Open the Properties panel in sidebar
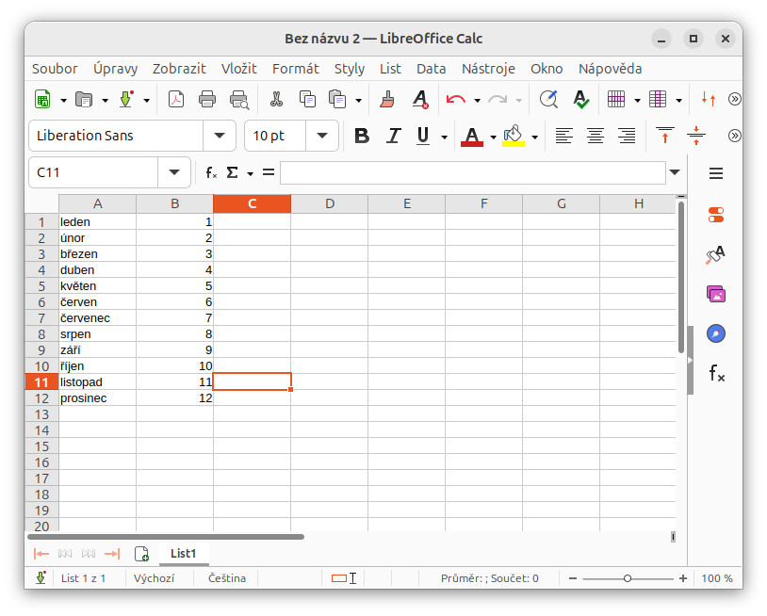Viewport: 767px width, 616px height. (715, 215)
